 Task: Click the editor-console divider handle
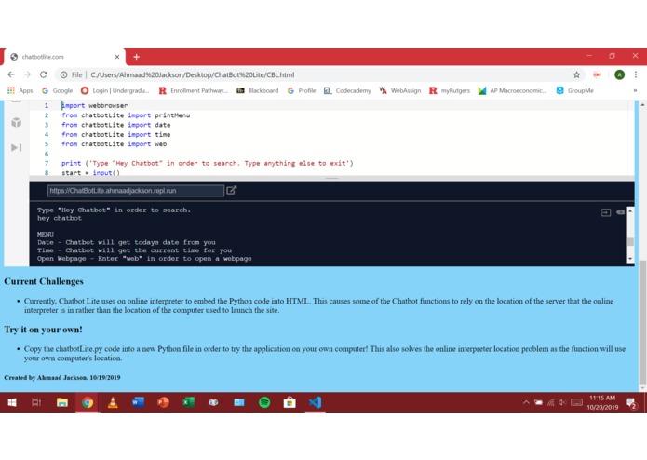coord(331,179)
